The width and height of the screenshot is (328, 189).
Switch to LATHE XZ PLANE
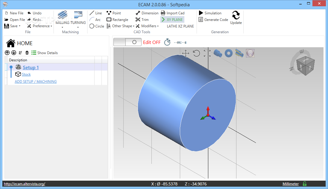coord(180,26)
